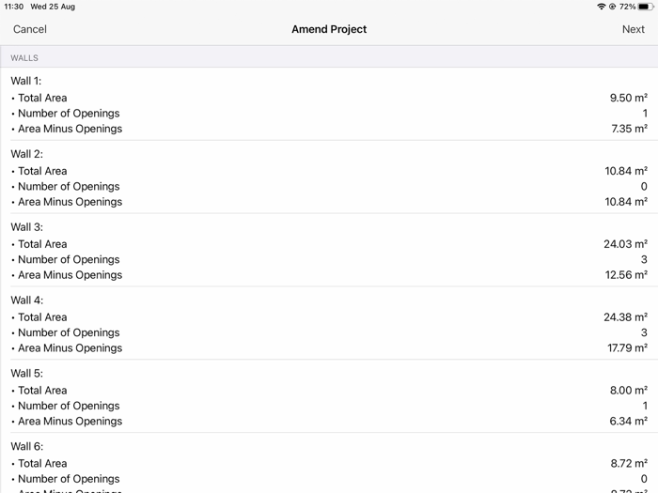Screen dimensions: 658x493
Task: Select Wall 1 Area Minus Openings 7.35 m²
Action: [630, 129]
